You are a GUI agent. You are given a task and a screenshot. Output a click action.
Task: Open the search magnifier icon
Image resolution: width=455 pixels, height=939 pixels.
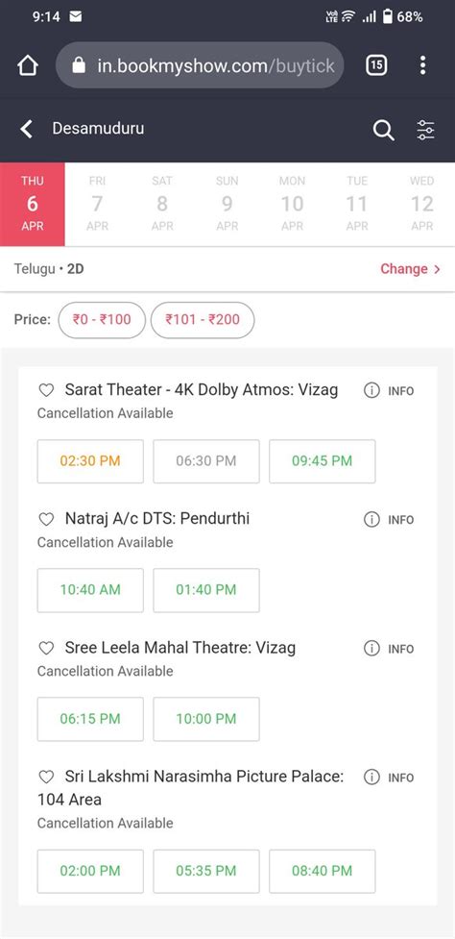(383, 130)
